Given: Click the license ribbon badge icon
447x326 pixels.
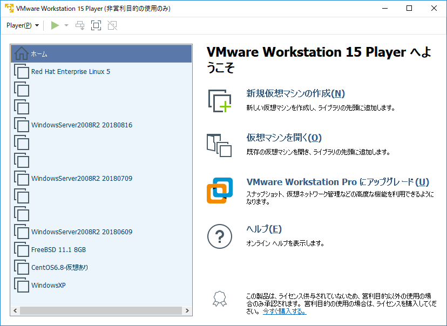Looking at the screenshot, I should pyautogui.click(x=220, y=298).
